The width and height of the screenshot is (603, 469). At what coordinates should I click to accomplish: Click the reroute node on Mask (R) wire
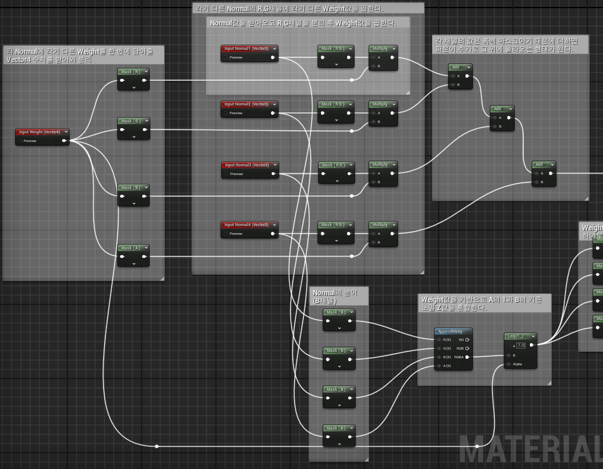[x=352, y=80]
